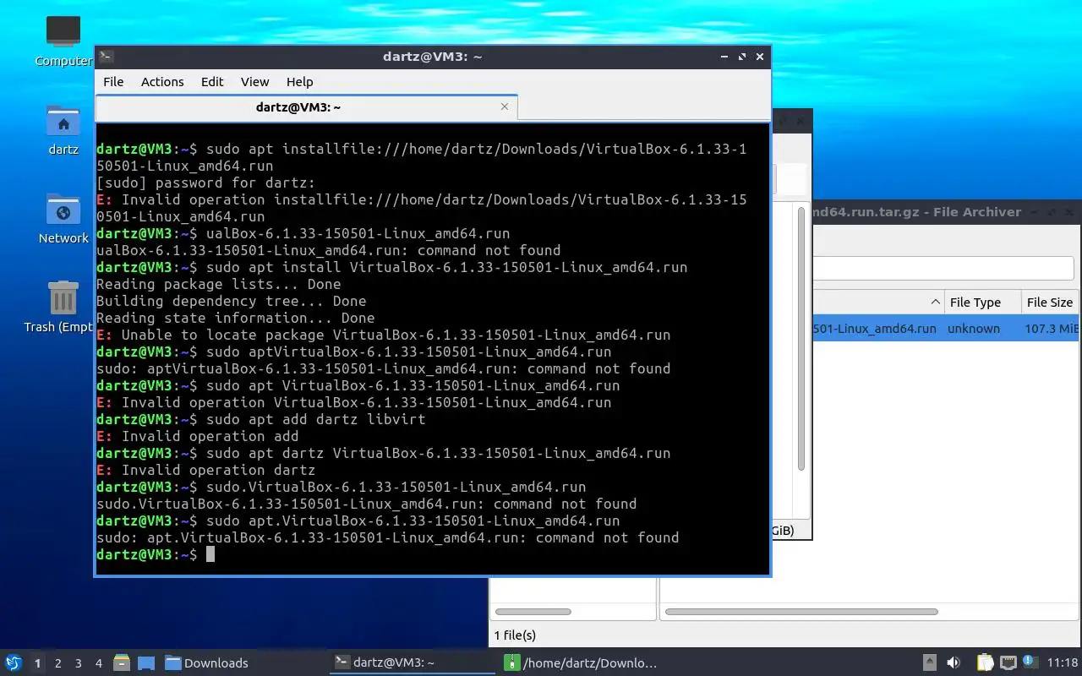The image size is (1082, 676).
Task: Open the removable media tray icon
Action: pyautogui.click(x=929, y=663)
